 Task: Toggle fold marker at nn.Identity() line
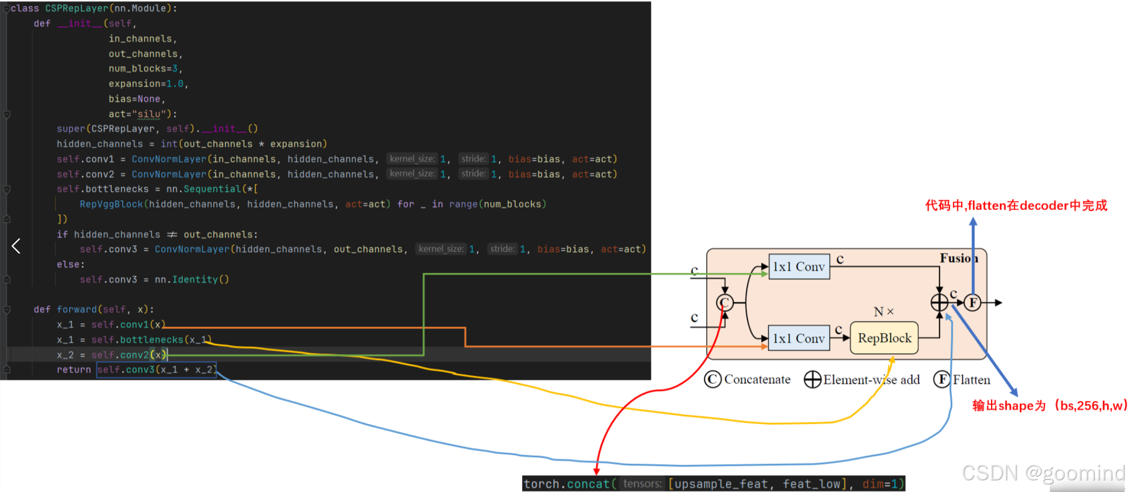[x=7, y=279]
